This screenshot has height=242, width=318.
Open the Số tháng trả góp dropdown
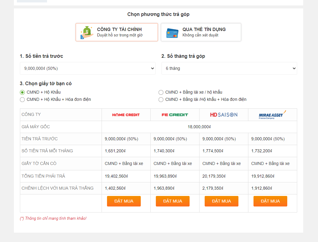tap(229, 68)
